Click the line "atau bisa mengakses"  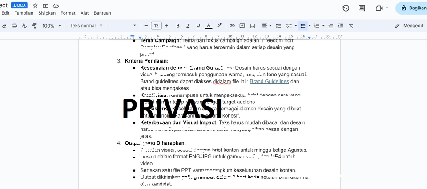tap(165, 88)
